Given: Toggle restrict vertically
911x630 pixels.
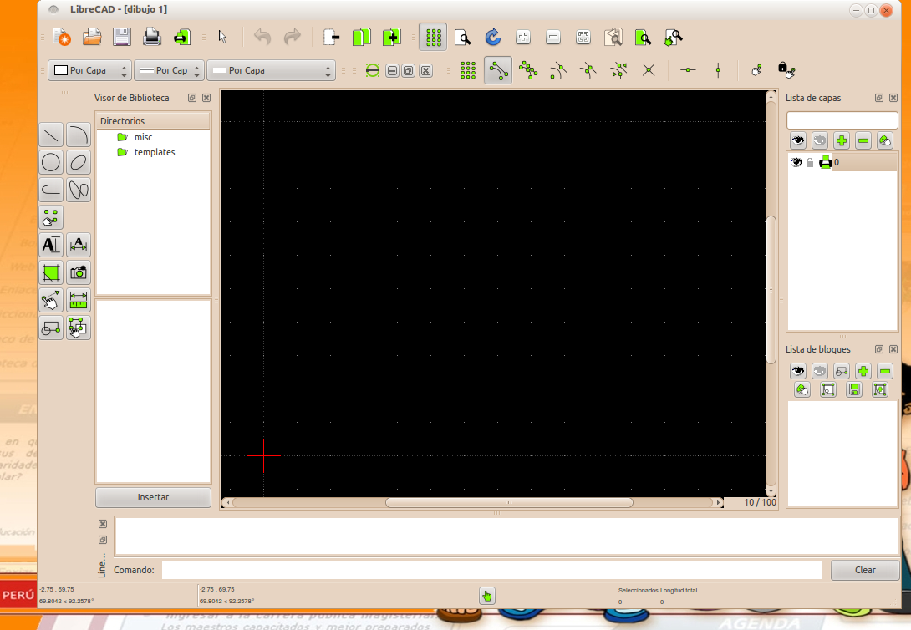Looking at the screenshot, I should tap(719, 70).
